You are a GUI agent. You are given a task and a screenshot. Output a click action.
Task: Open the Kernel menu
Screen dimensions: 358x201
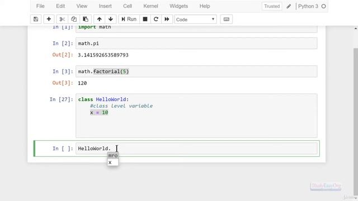click(150, 6)
